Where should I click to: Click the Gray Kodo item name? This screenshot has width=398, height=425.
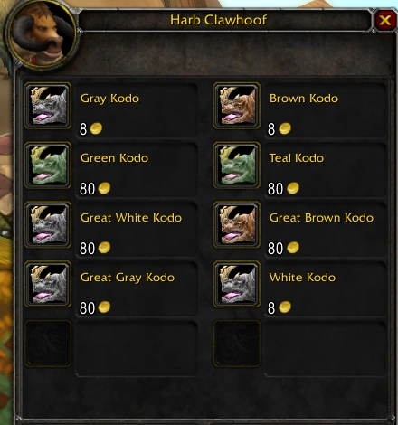pos(109,99)
